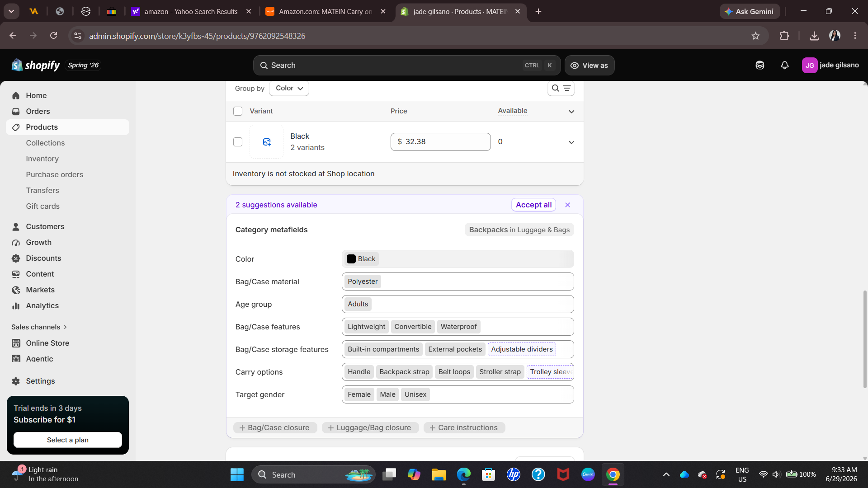Open notifications bell in Shopify header
Viewport: 868px width, 488px height.
click(785, 65)
